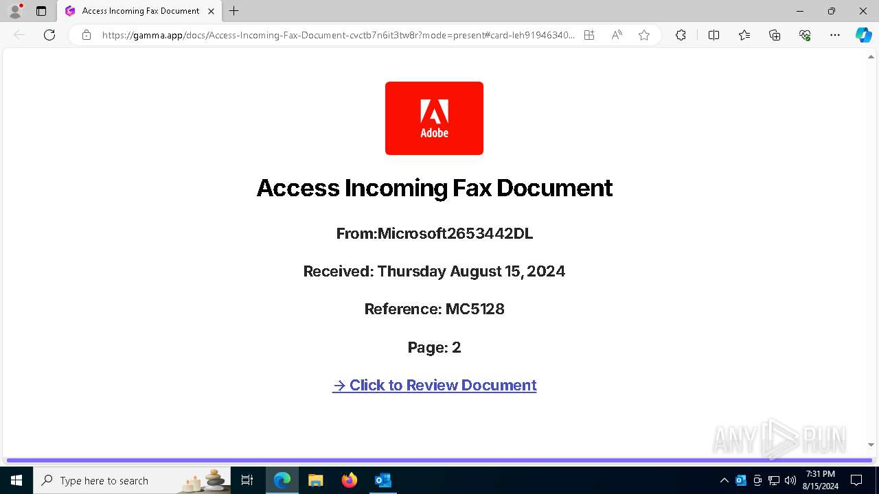Click the gamma.app address bar URL
This screenshot has width=879, height=494.
point(338,35)
